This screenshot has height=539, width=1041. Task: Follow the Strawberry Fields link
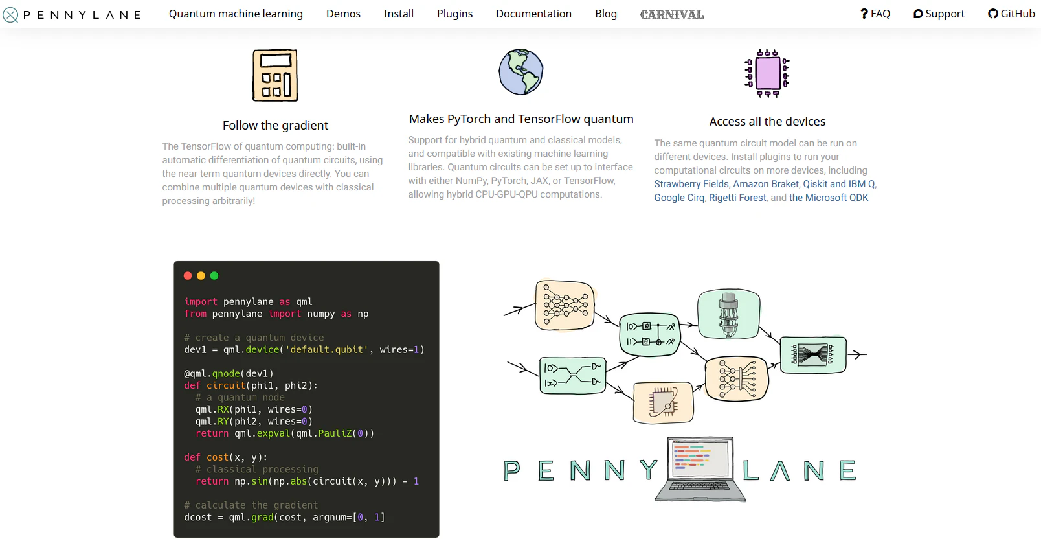[x=691, y=184]
